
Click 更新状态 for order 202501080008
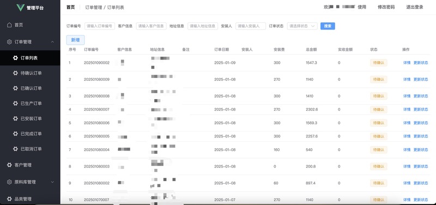click(x=421, y=96)
